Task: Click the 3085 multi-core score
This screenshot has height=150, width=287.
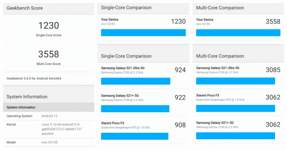Action: (x=273, y=70)
